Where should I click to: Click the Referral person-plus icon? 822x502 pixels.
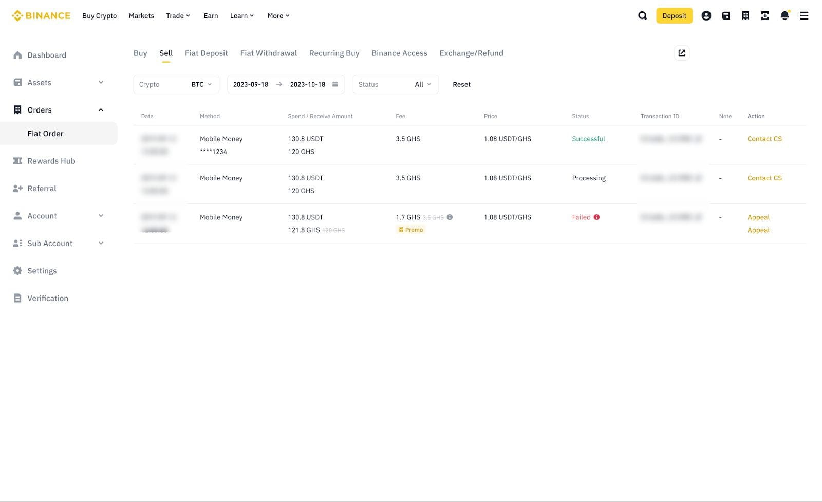tap(17, 189)
